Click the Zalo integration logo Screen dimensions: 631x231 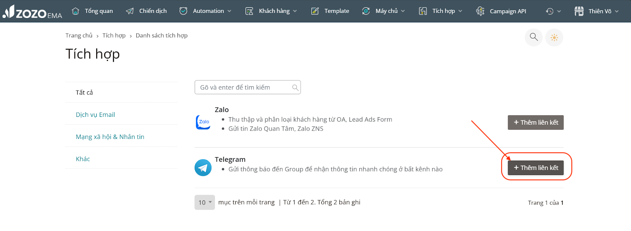[203, 122]
